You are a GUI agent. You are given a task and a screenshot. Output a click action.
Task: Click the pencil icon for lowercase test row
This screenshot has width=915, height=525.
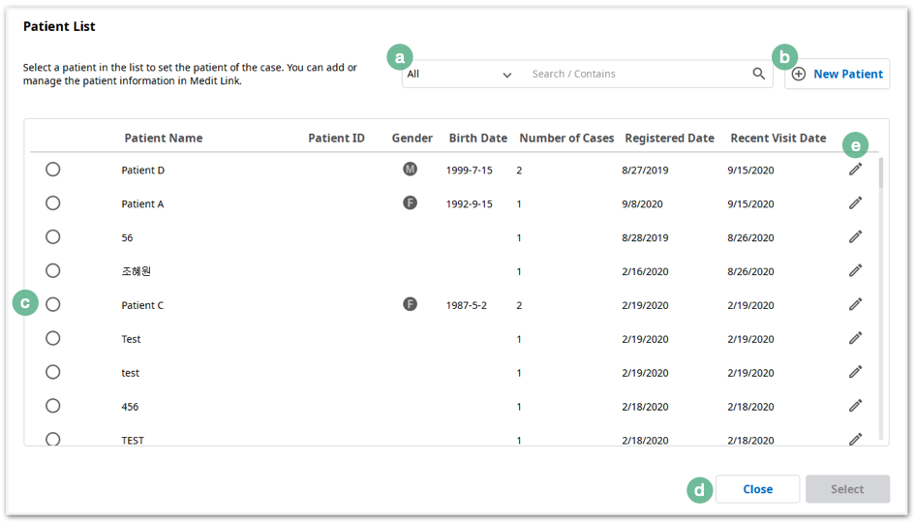pyautogui.click(x=856, y=372)
